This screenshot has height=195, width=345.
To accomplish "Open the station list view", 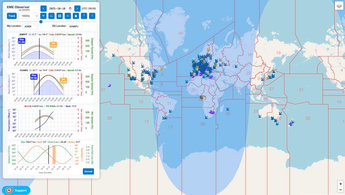I will coord(59,16).
